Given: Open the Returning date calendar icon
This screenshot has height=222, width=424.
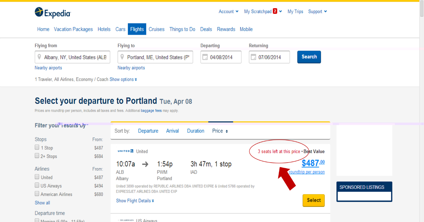Looking at the screenshot, I should [x=253, y=57].
